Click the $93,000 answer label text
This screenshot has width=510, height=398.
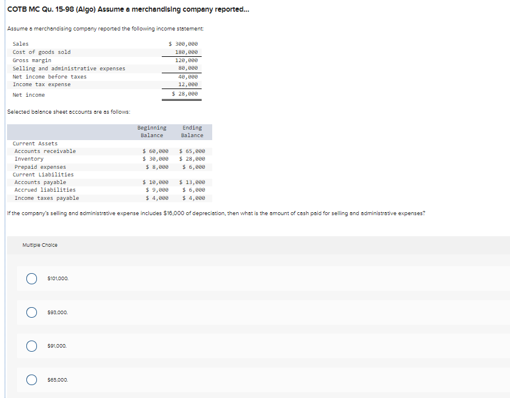tap(57, 312)
